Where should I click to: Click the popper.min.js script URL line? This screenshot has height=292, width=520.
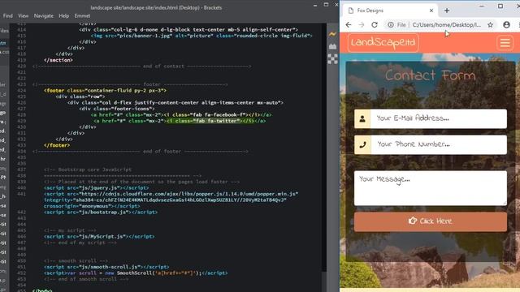[171, 194]
